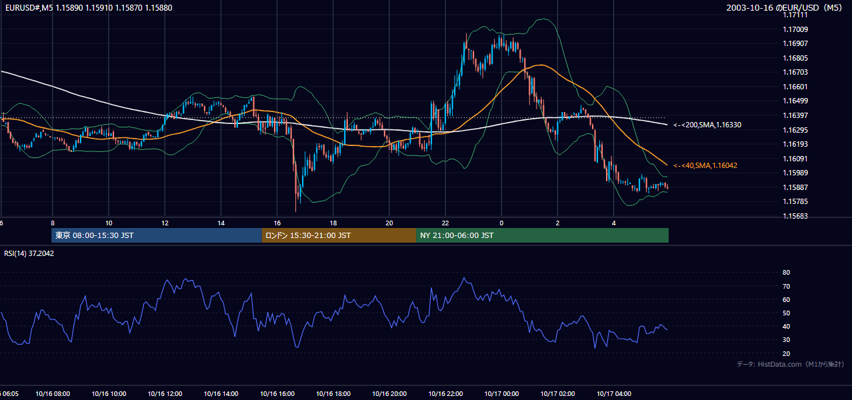Viewport: 852px width, 400px height.
Task: Click the date label 10/16 22:00
Action: pyautogui.click(x=445, y=394)
